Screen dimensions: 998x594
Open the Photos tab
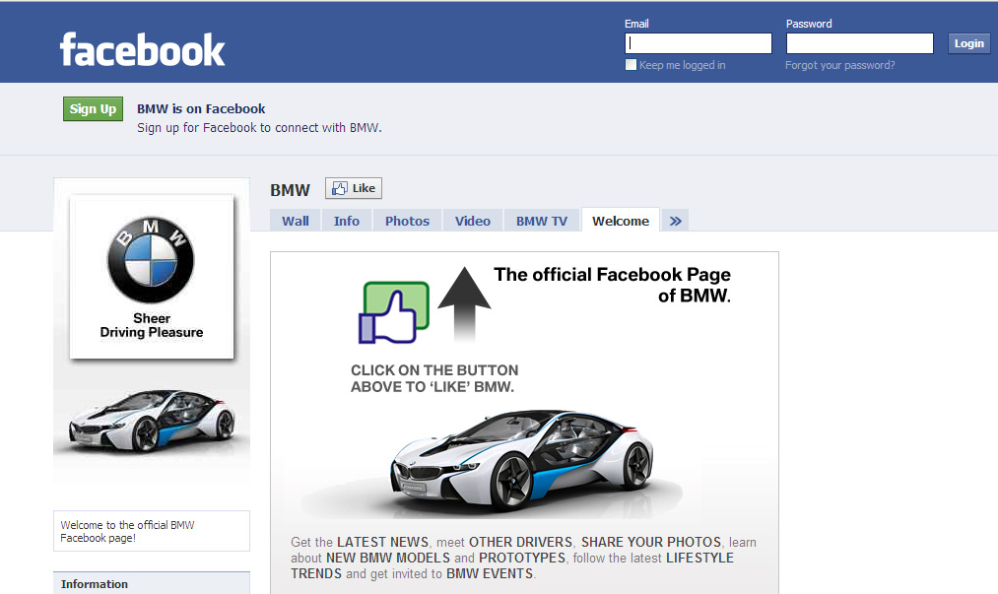click(x=407, y=221)
